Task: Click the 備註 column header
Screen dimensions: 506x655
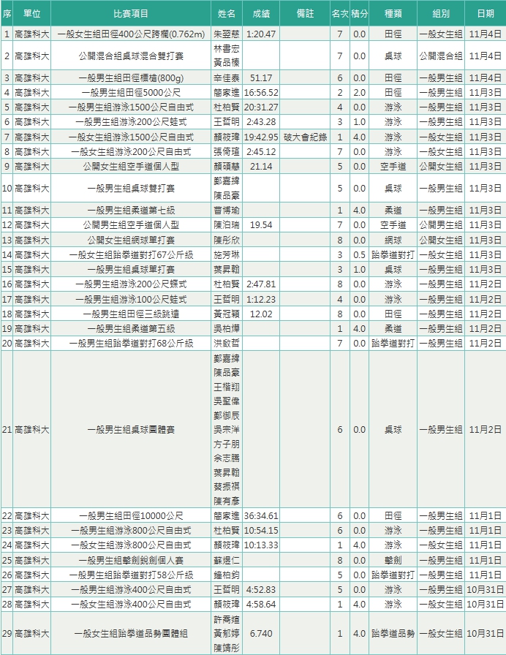Action: 305,14
